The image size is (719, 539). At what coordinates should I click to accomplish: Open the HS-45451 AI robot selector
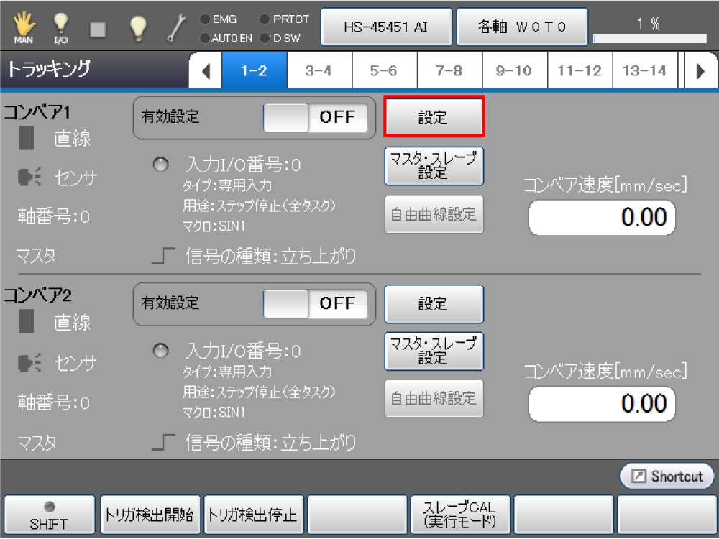coord(387,27)
